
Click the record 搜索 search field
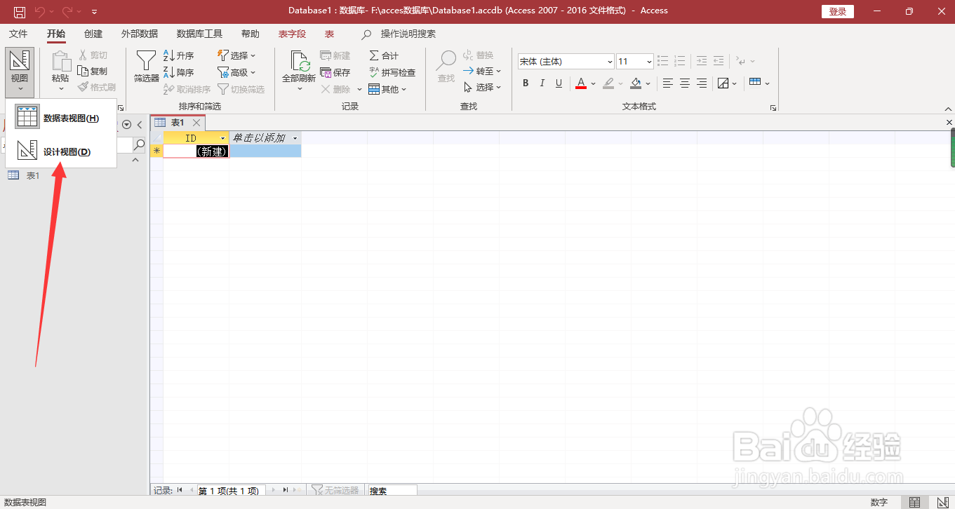point(392,491)
